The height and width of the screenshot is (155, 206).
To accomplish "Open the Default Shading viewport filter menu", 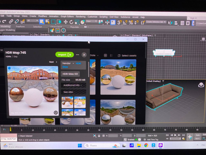I will point(163,81).
